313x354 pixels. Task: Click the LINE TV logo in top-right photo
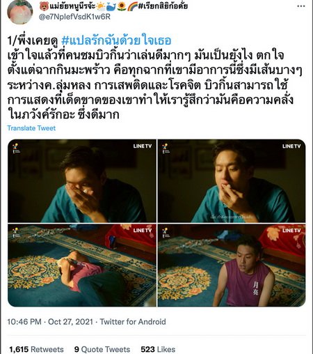click(291, 146)
